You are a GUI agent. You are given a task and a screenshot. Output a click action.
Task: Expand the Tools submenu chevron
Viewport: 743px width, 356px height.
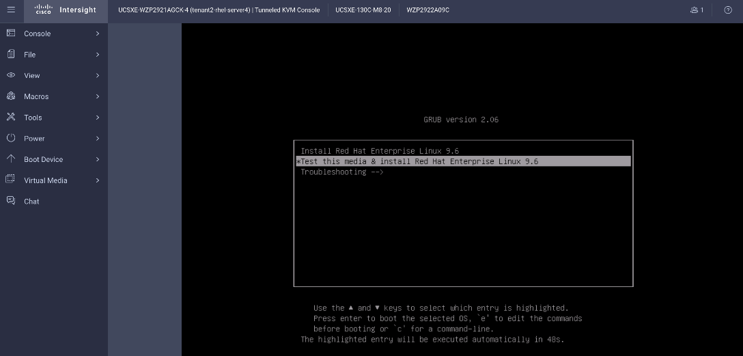[98, 117]
